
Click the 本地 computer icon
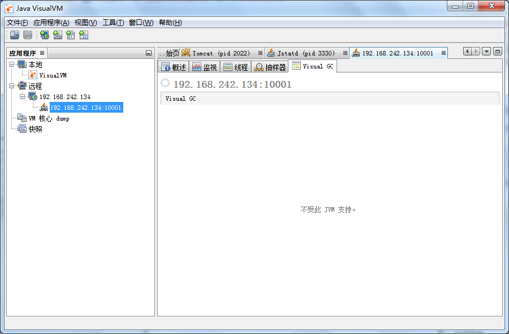tap(21, 65)
